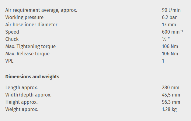
Task: Click the "Dimensions and weights" section heading
Action: coord(32,77)
